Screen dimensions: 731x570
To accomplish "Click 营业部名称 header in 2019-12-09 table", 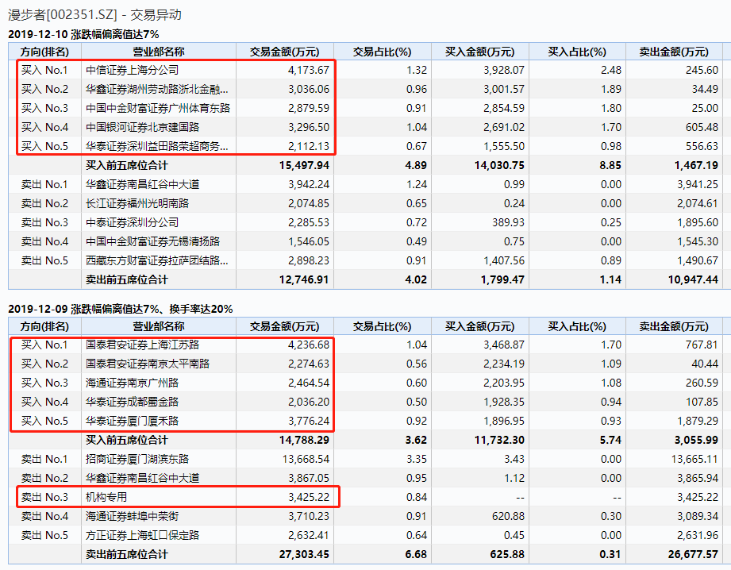I will pos(158,326).
